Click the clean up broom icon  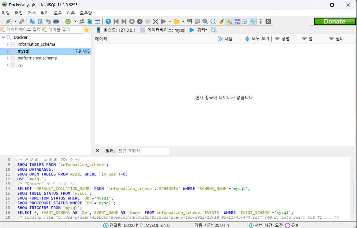(221, 21)
